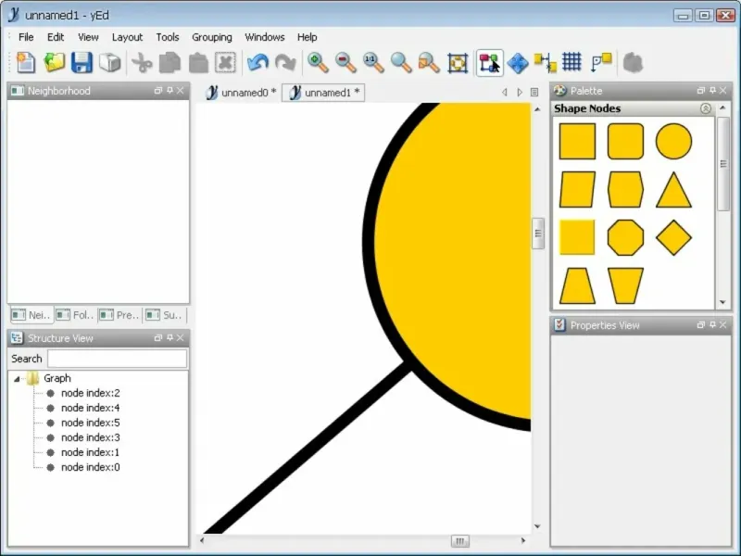Screen dimensions: 741x556
Task: Undock the Properties View panel
Action: click(701, 325)
